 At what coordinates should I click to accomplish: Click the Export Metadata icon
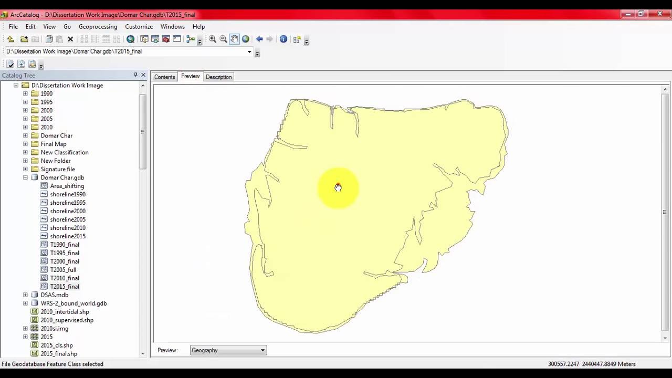tap(21, 64)
